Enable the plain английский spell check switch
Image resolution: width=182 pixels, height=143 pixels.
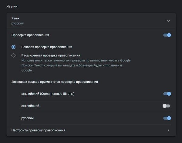coord(167,106)
